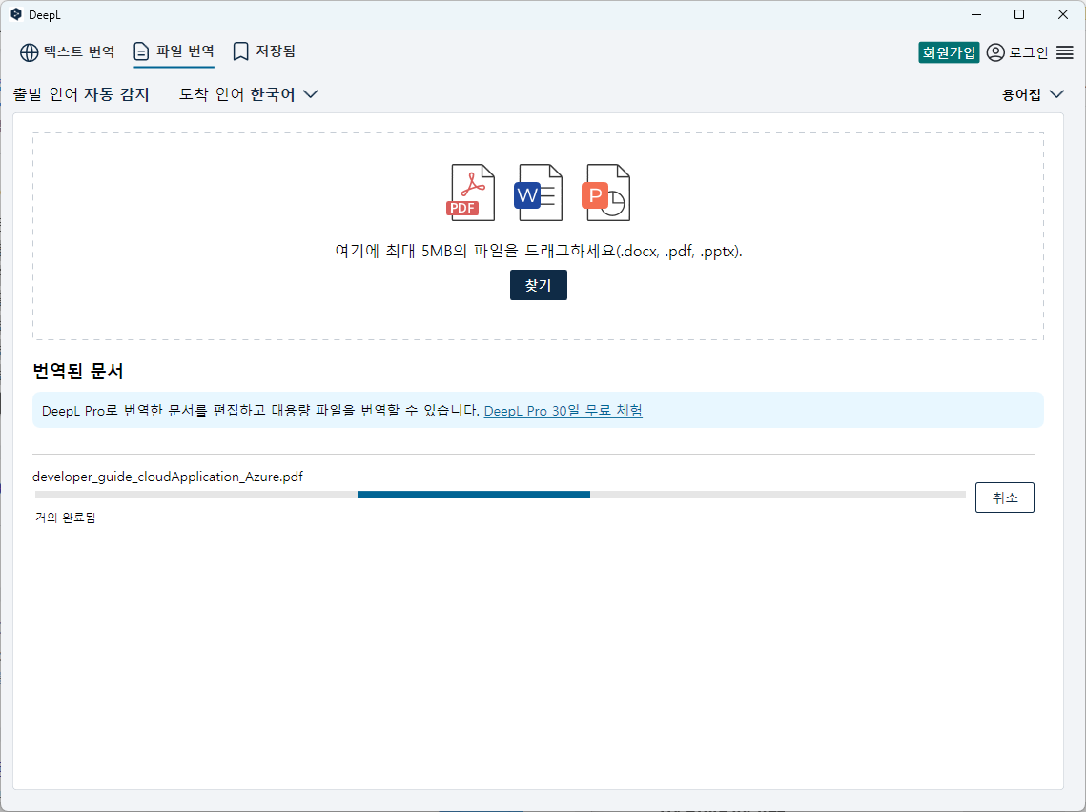Click the PDF file type icon

point(471,193)
